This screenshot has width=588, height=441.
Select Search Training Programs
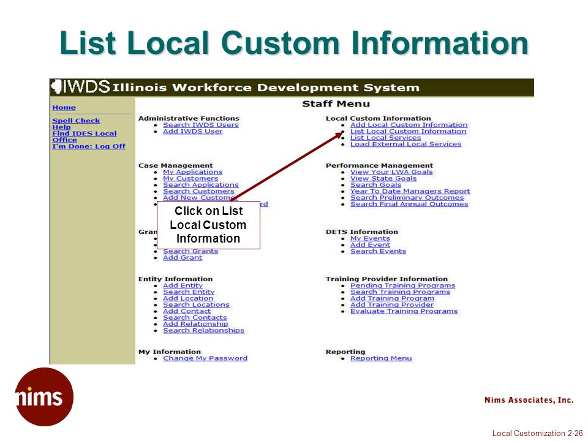coord(400,292)
